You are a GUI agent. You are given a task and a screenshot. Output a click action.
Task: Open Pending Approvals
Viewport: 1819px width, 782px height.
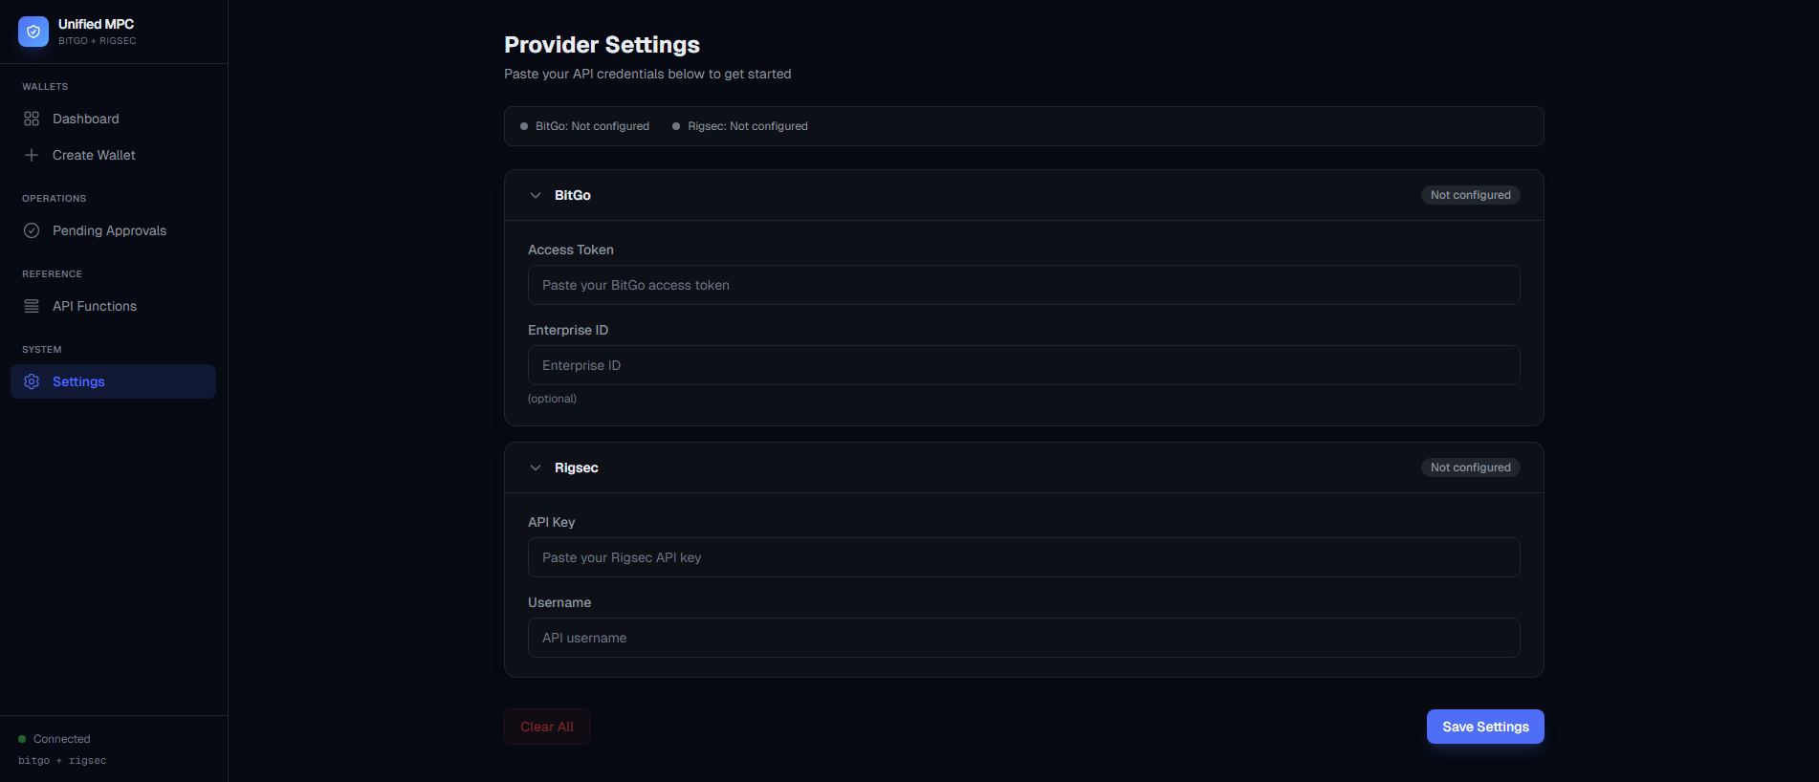tap(113, 230)
